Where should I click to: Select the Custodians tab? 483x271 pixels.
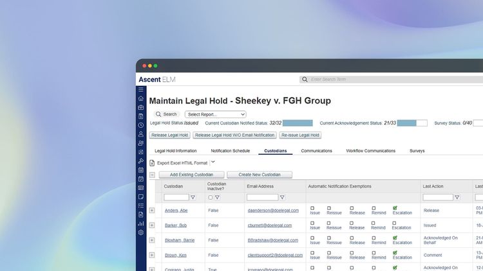(276, 151)
